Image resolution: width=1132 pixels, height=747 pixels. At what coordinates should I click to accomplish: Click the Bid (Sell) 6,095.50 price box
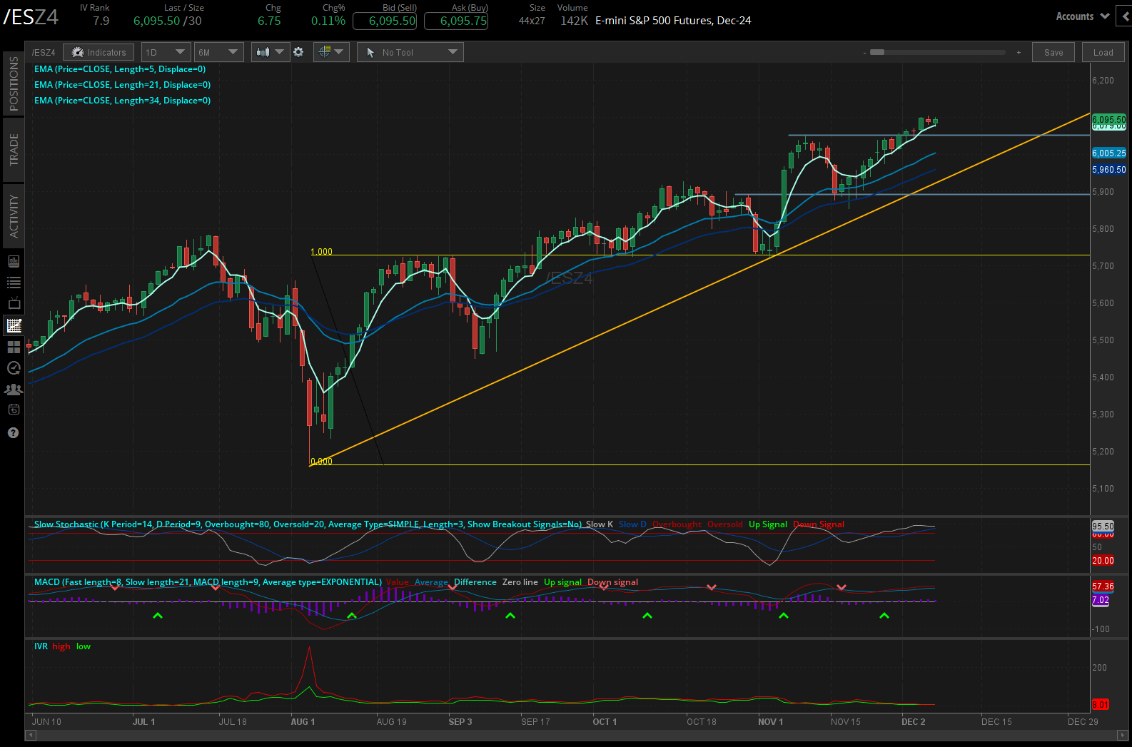click(385, 21)
